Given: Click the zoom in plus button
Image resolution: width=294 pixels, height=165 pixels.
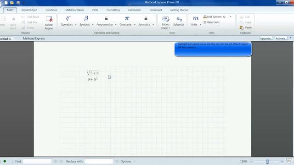Looking at the screenshot, I should [x=282, y=161].
